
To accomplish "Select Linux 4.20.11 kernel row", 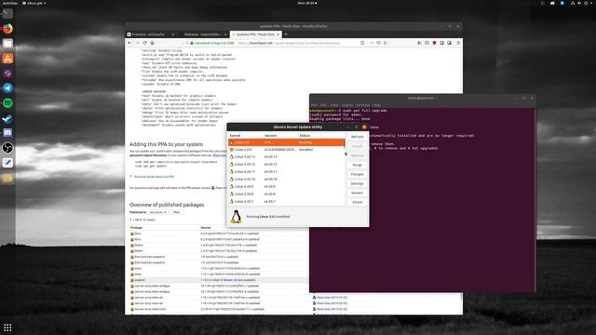I will coord(286,171).
